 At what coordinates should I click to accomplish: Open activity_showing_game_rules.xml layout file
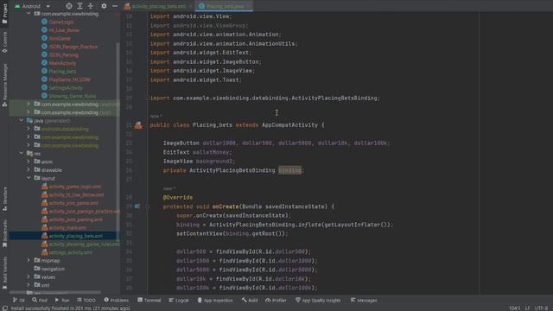84,244
